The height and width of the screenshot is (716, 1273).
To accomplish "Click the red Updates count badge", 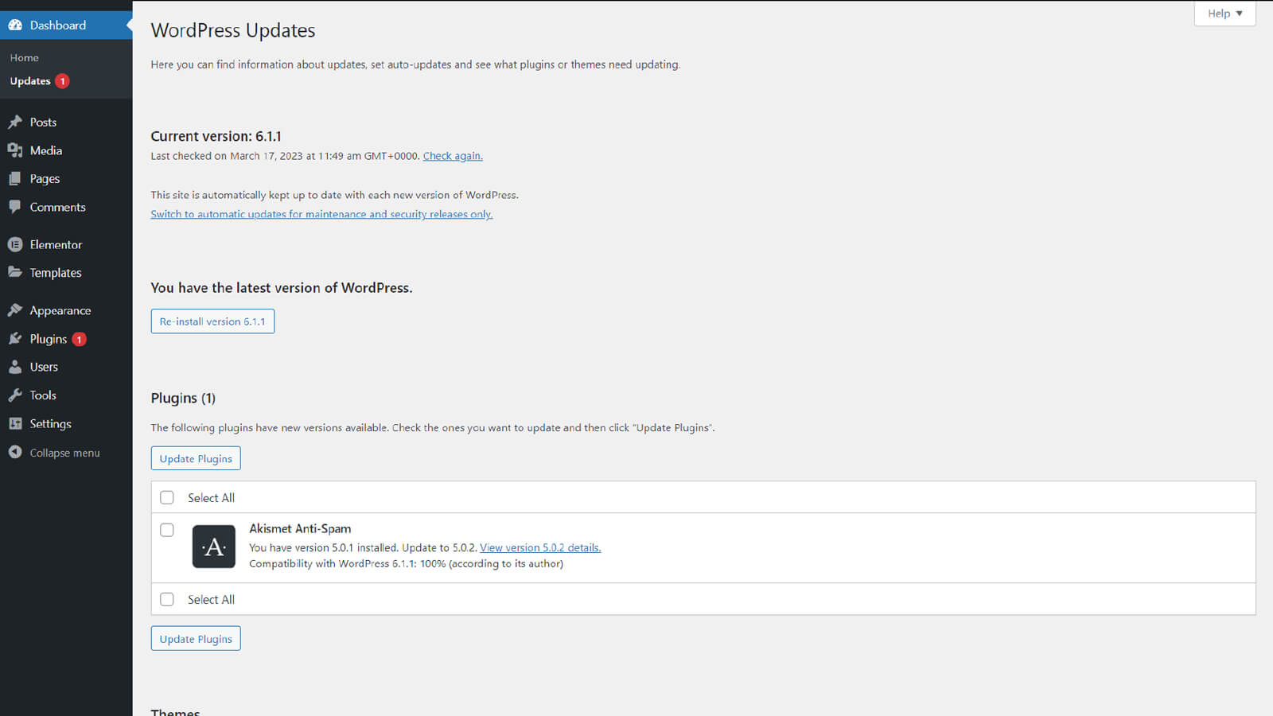I will pos(63,81).
